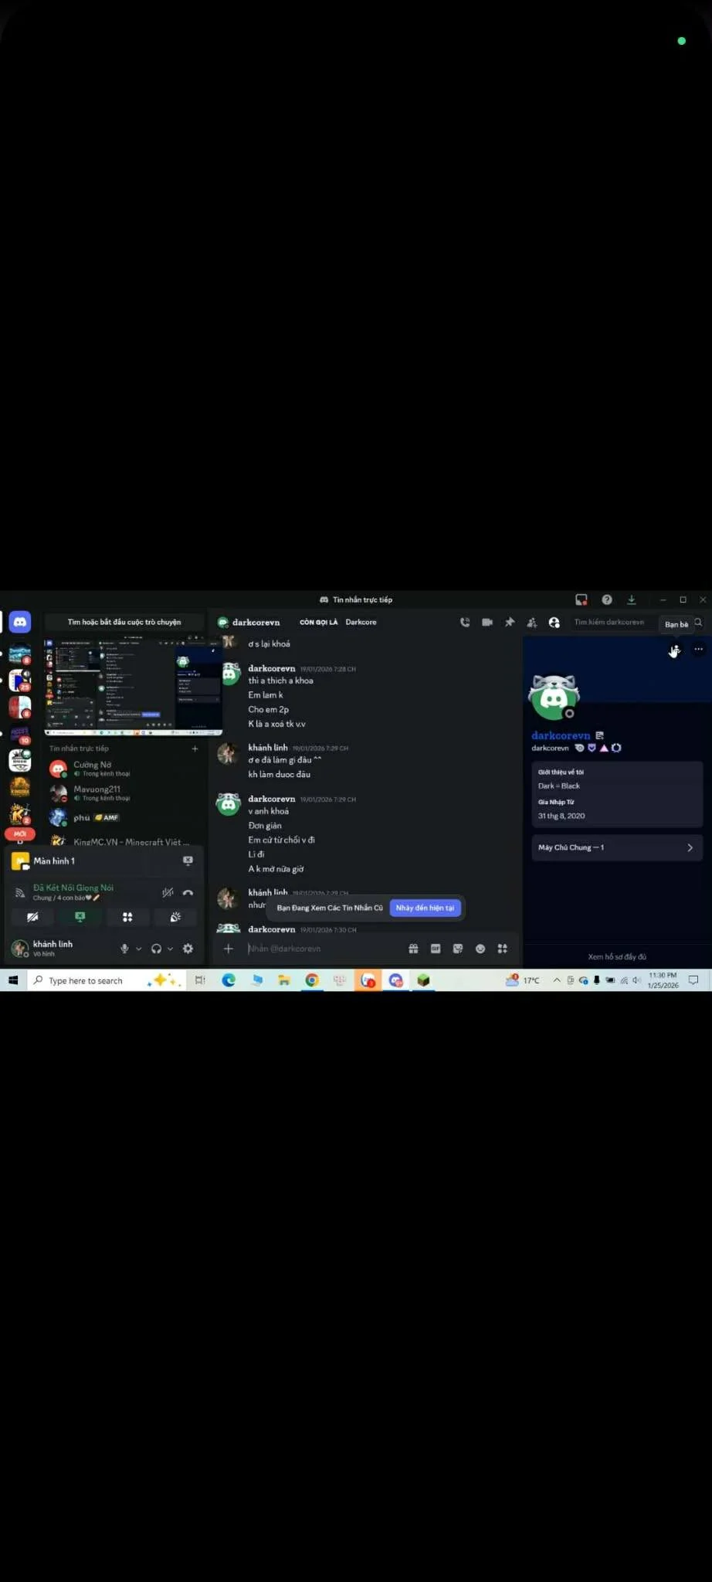Open the GIF picker
Image resolution: width=712 pixels, height=1582 pixels.
[x=436, y=949]
